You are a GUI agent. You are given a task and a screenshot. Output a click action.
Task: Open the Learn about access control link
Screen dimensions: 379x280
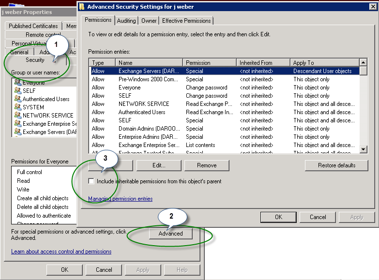(x=61, y=251)
